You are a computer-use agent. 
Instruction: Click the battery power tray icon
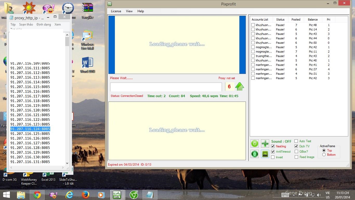307,195
